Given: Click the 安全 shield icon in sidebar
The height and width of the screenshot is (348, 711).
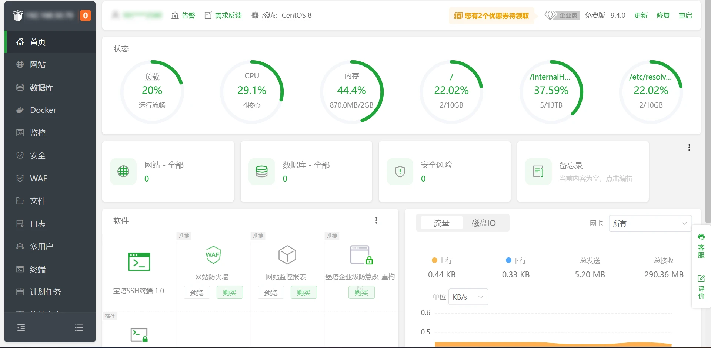Looking at the screenshot, I should click(20, 155).
